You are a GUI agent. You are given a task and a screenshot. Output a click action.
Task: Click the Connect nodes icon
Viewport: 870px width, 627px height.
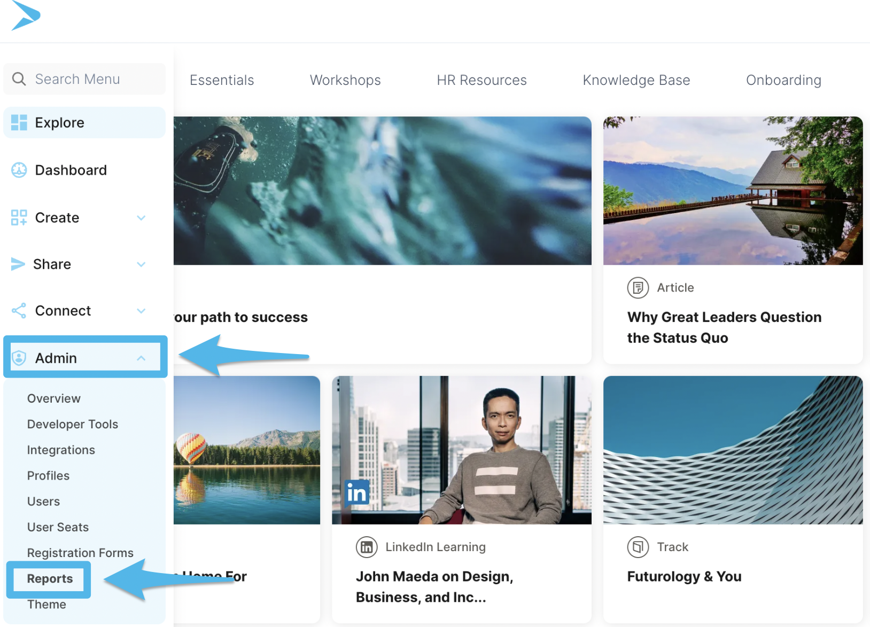[19, 310]
